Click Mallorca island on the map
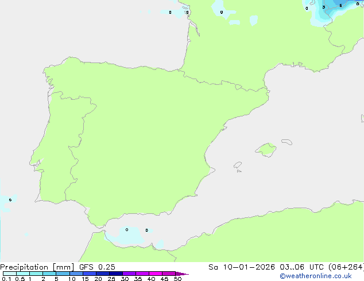 265,150
